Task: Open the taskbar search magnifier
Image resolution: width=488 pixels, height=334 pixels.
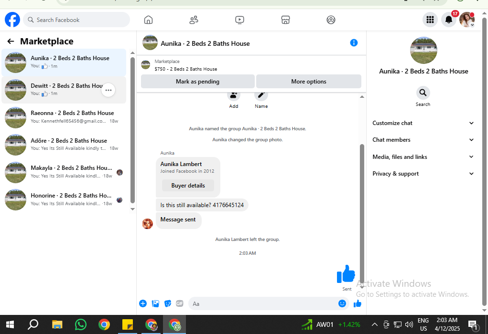Action: tap(33, 324)
